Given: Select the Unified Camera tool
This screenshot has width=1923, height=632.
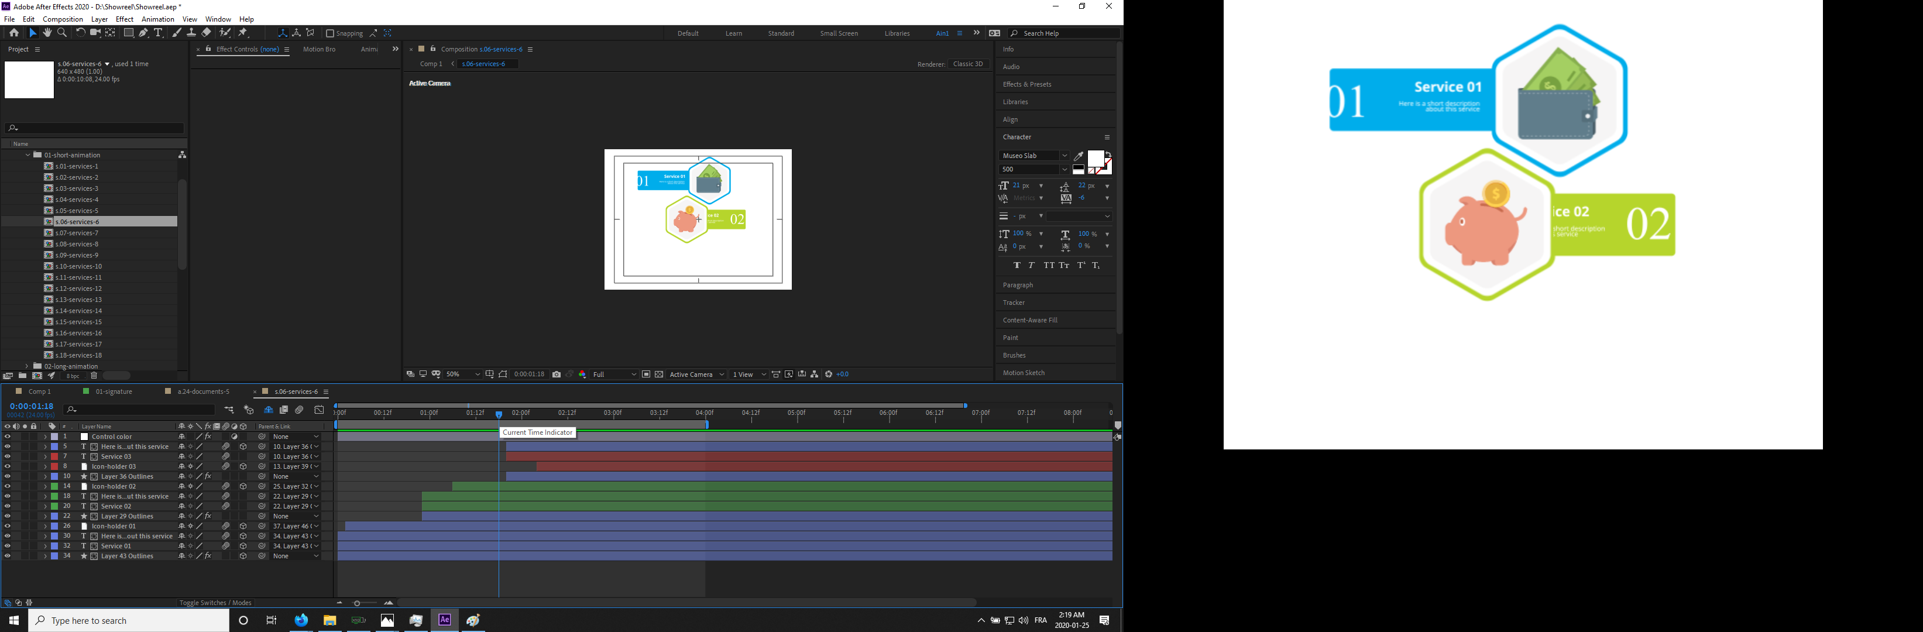Looking at the screenshot, I should tap(95, 33).
